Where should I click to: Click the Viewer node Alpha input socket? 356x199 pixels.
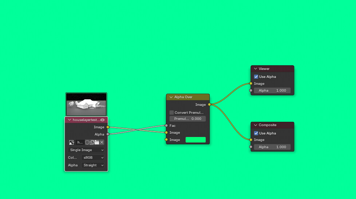click(x=251, y=91)
